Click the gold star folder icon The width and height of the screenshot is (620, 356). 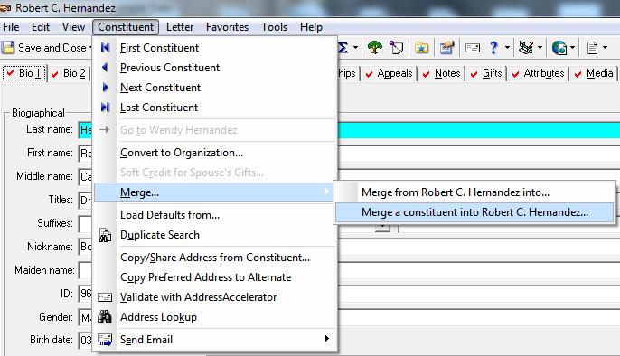pos(421,48)
